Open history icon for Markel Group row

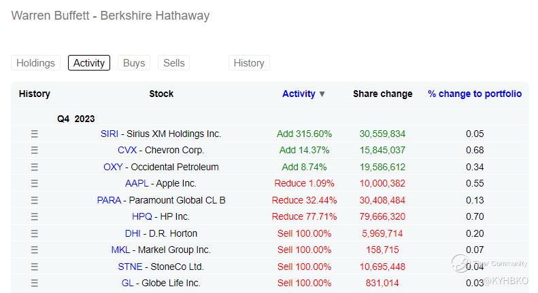pyautogui.click(x=34, y=250)
